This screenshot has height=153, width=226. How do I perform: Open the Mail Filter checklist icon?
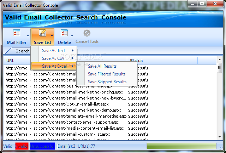click(x=17, y=33)
